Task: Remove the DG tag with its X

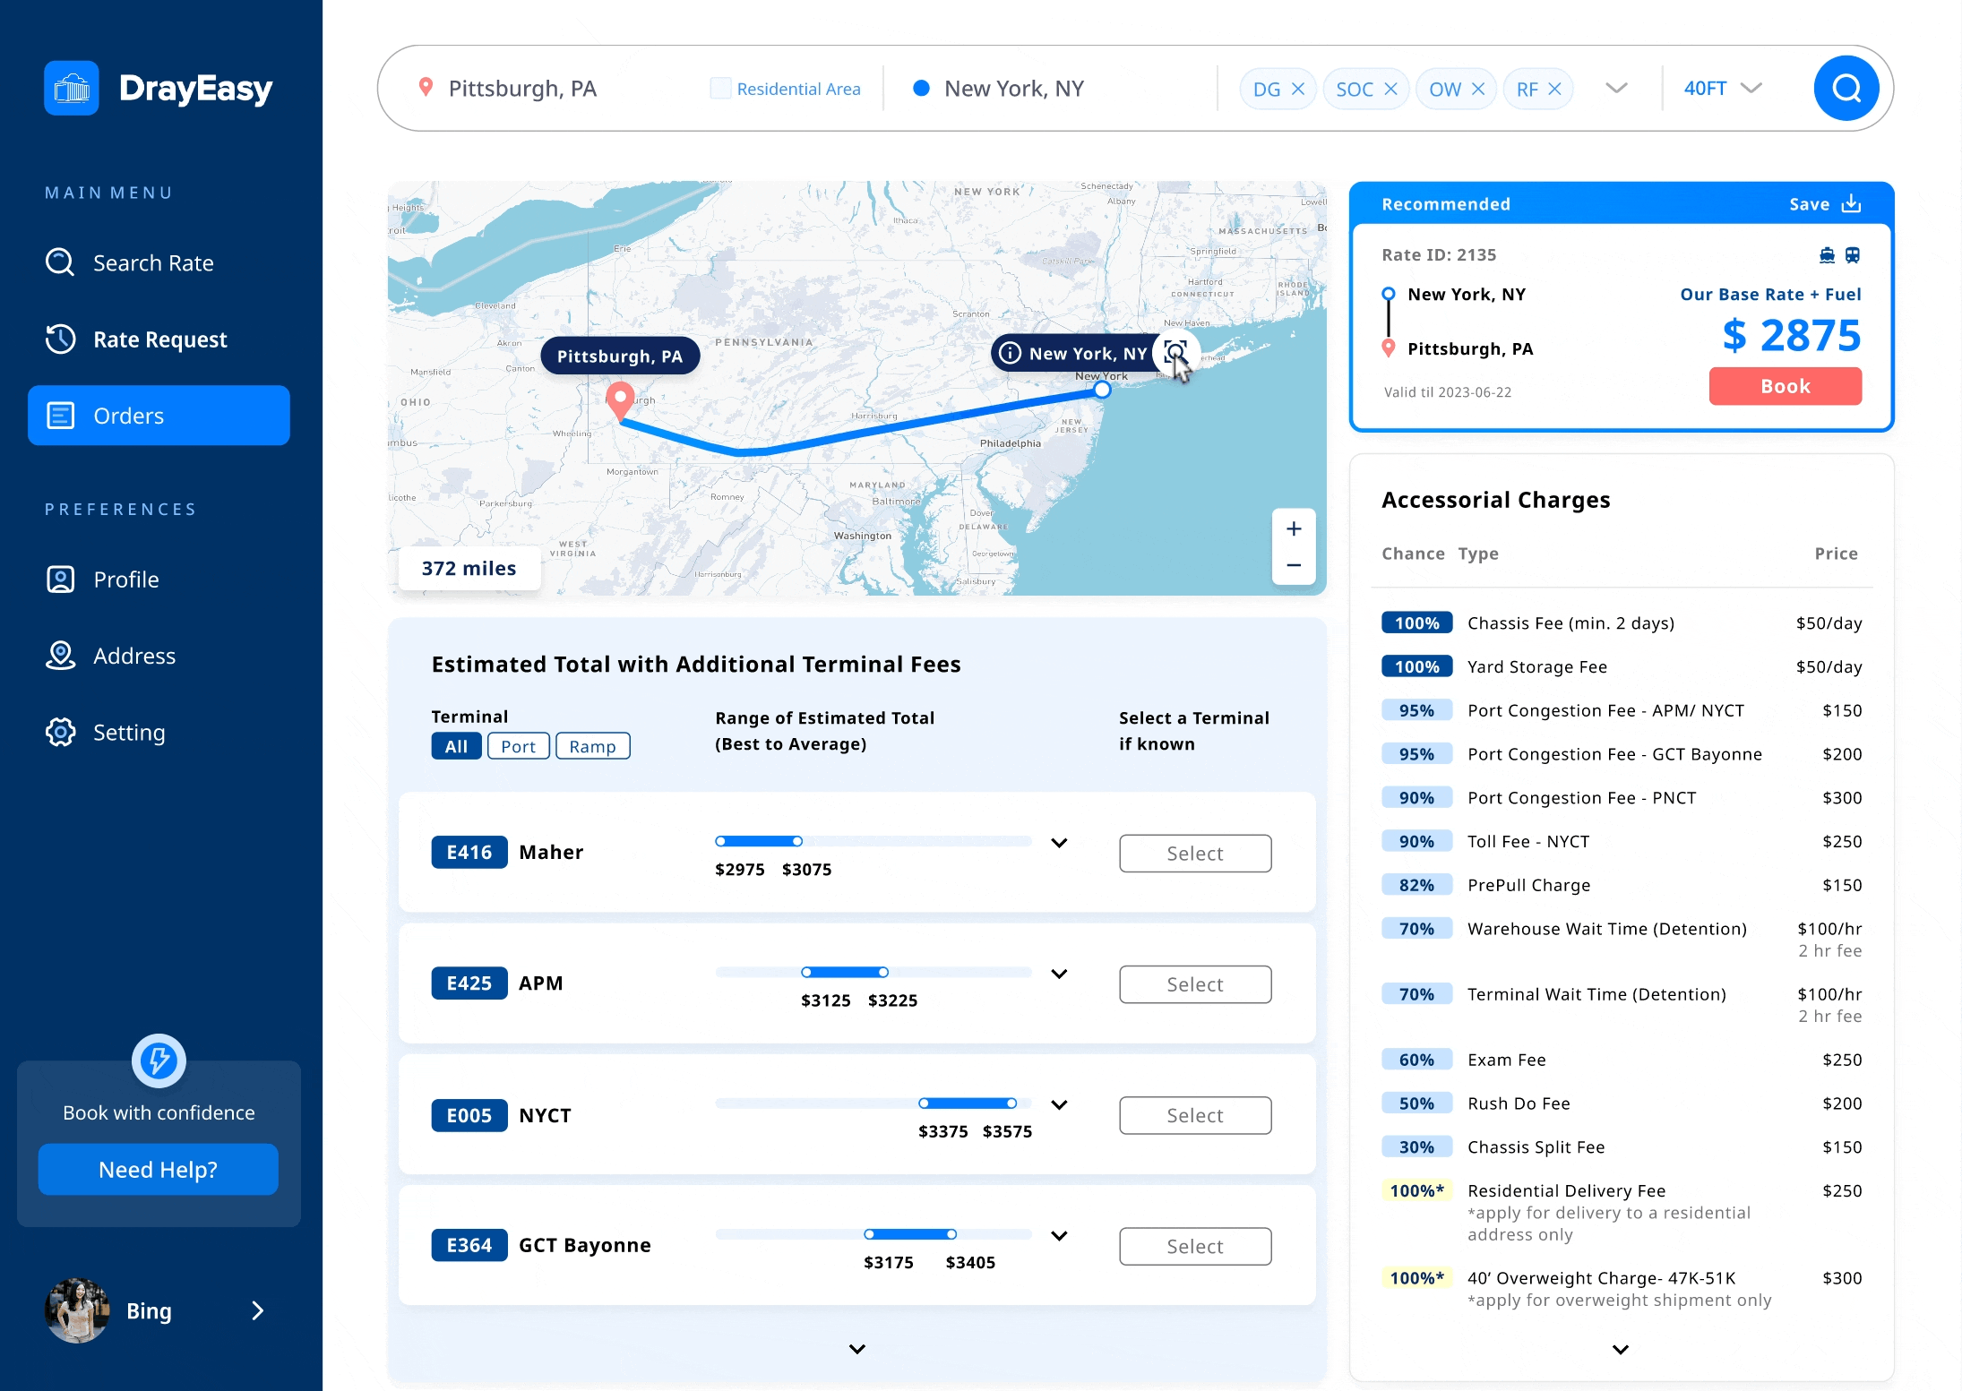Action: pyautogui.click(x=1297, y=89)
